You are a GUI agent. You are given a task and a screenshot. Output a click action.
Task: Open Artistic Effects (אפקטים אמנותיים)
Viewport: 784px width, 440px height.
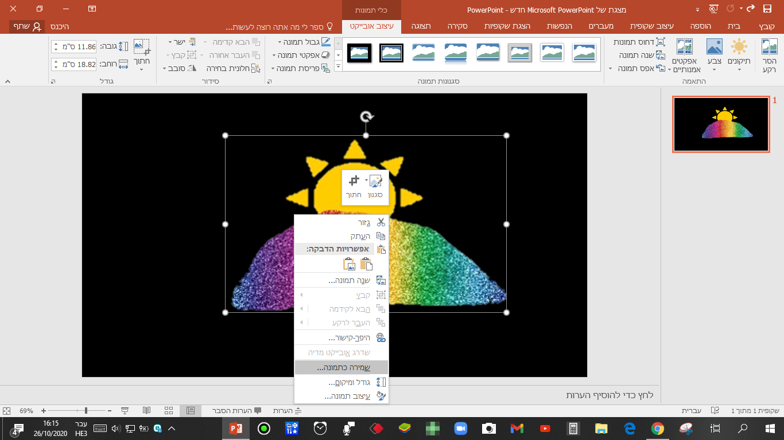click(685, 55)
